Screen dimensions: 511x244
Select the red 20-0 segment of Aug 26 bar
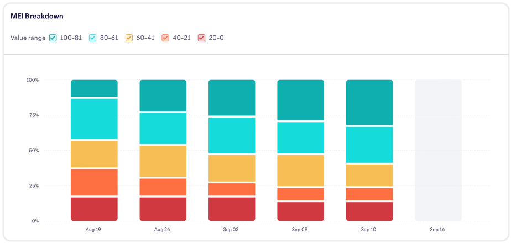[x=163, y=209]
